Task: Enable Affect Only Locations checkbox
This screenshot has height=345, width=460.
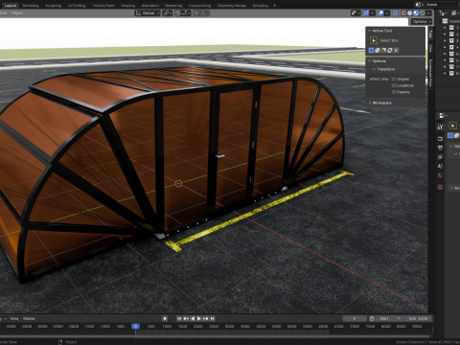Action: [394, 85]
